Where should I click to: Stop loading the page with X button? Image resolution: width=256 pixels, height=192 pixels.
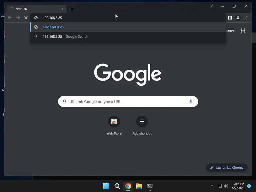point(26,18)
